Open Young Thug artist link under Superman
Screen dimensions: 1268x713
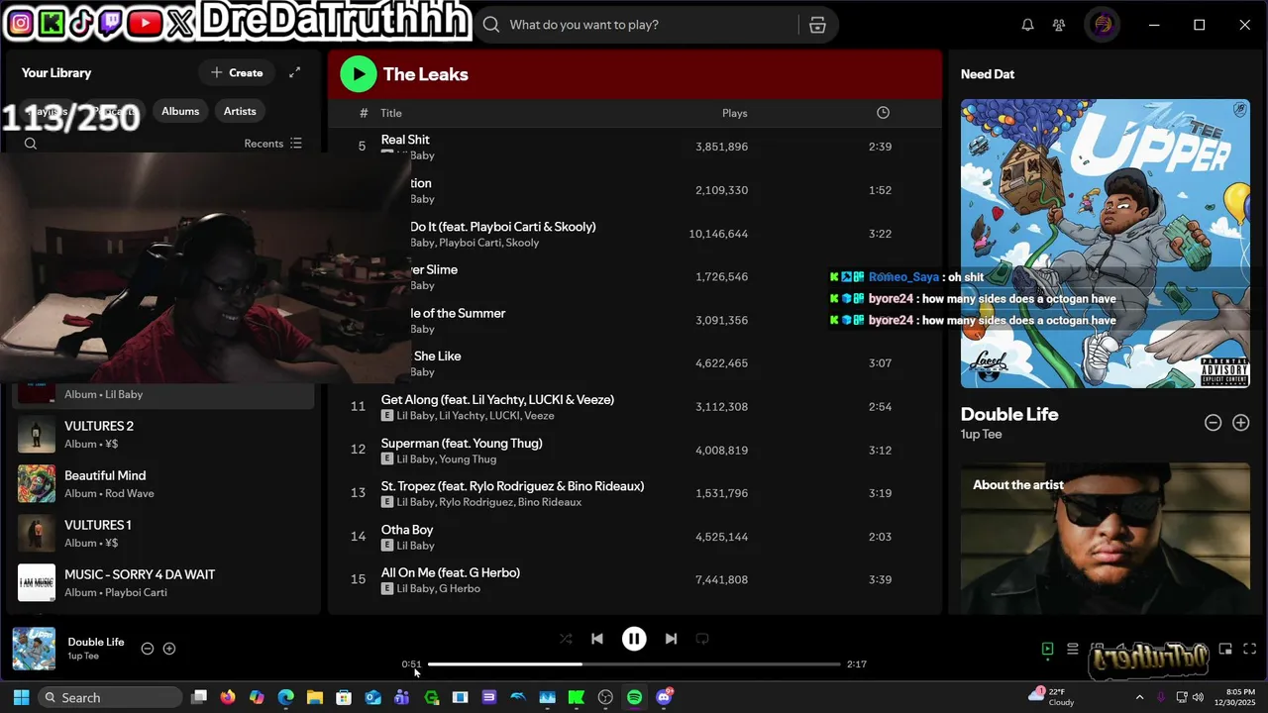[x=468, y=459]
